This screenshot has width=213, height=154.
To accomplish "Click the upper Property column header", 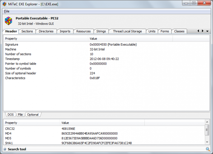I will [46, 39].
